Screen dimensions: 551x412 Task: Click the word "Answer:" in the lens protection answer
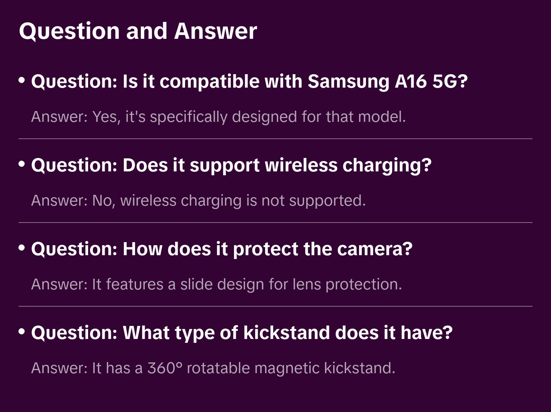point(60,284)
